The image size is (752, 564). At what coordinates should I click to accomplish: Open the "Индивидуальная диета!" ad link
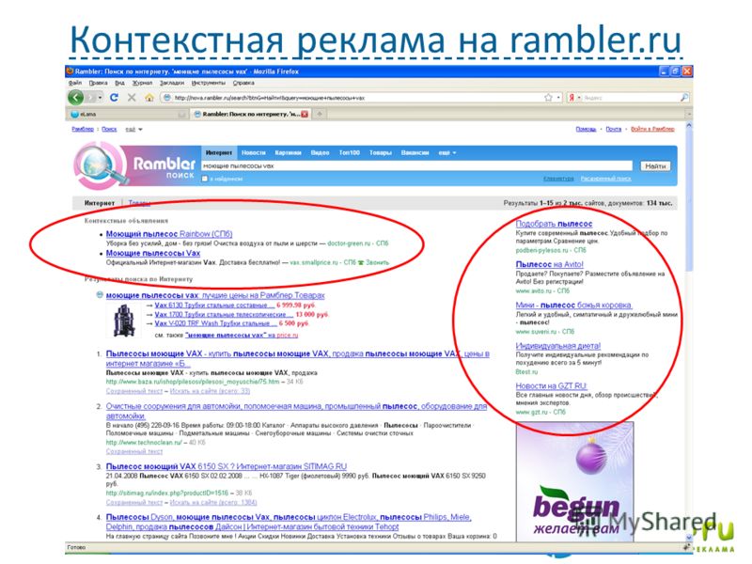558,346
